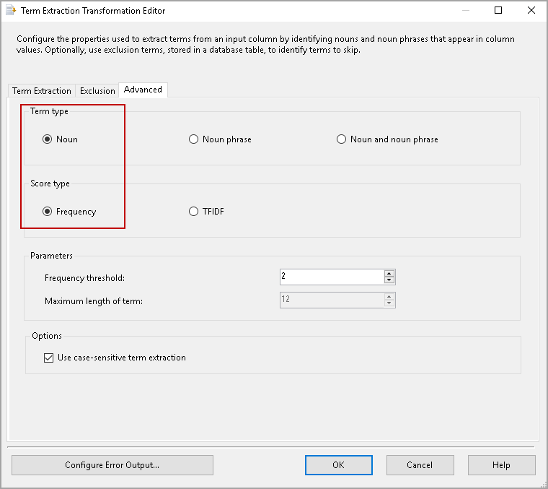The image size is (548, 489).
Task: Click the Term Extraction Editor title icon
Action: click(x=10, y=11)
